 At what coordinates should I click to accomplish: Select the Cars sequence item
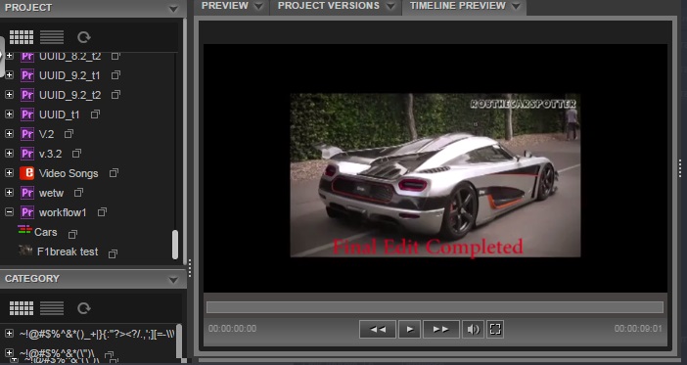(x=46, y=232)
